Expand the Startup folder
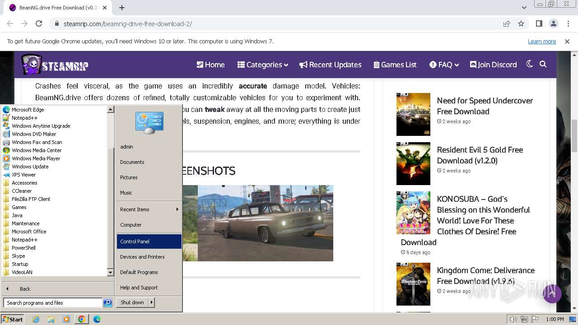 click(x=20, y=264)
